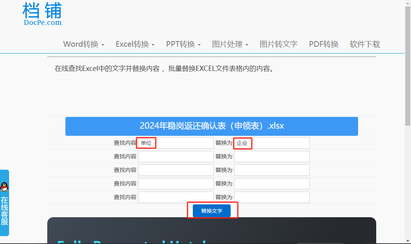This screenshot has height=244, width=411.
Task: Select the 图片转文字 menu item
Action: (278, 44)
